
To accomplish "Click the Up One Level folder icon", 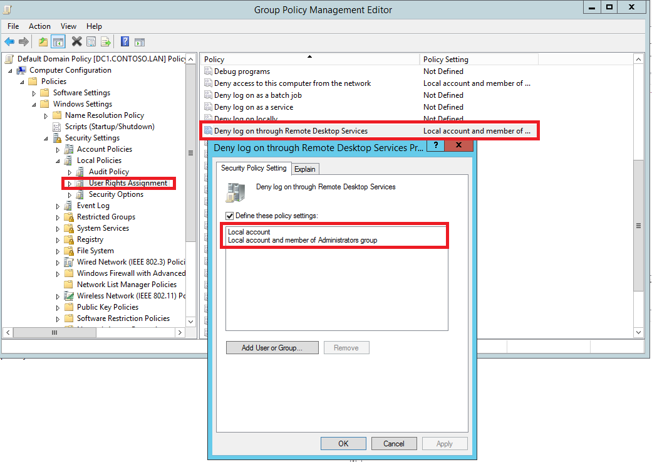I will (x=43, y=42).
